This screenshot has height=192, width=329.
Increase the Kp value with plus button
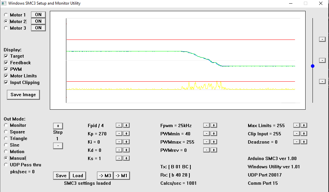(126, 133)
